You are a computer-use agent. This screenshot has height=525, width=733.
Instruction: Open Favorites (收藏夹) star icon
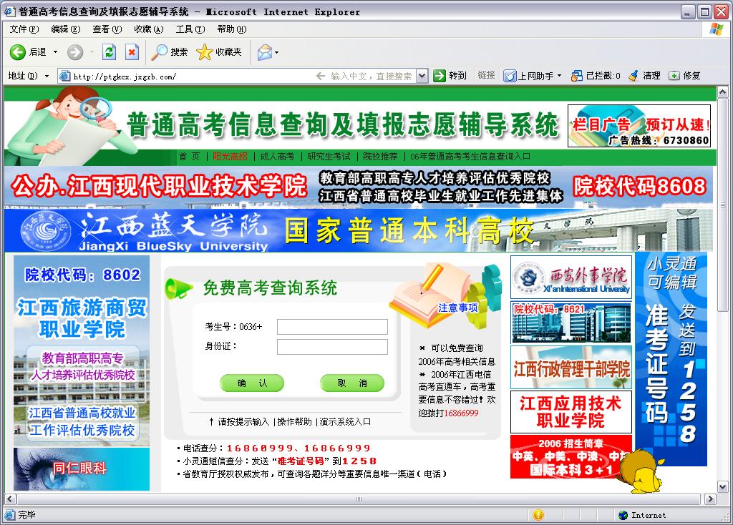(x=205, y=52)
